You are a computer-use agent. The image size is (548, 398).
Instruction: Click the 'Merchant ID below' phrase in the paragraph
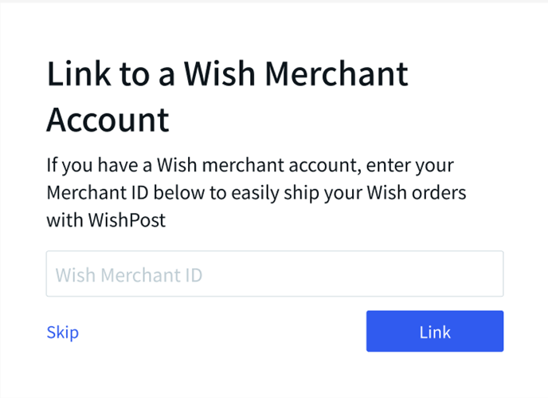click(x=126, y=192)
